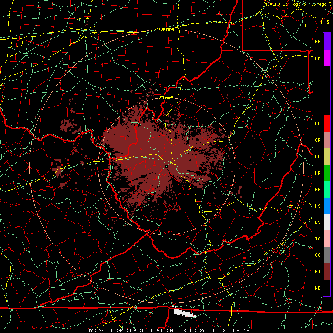This screenshot has height=333, width=333.
Task: Click the "BD" legend label
Action: pos(317,157)
